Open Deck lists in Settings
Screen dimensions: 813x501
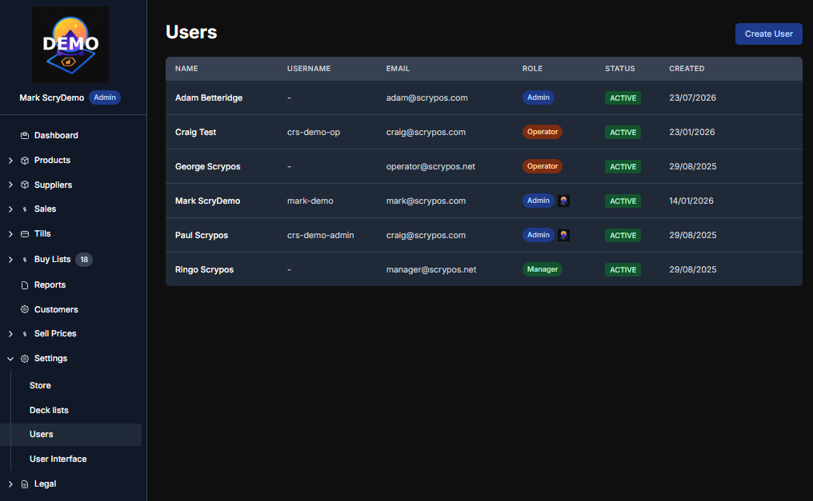tap(49, 410)
